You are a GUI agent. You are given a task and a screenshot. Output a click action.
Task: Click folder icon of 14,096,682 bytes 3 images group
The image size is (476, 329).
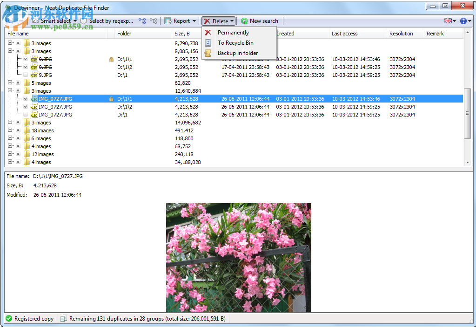point(27,122)
